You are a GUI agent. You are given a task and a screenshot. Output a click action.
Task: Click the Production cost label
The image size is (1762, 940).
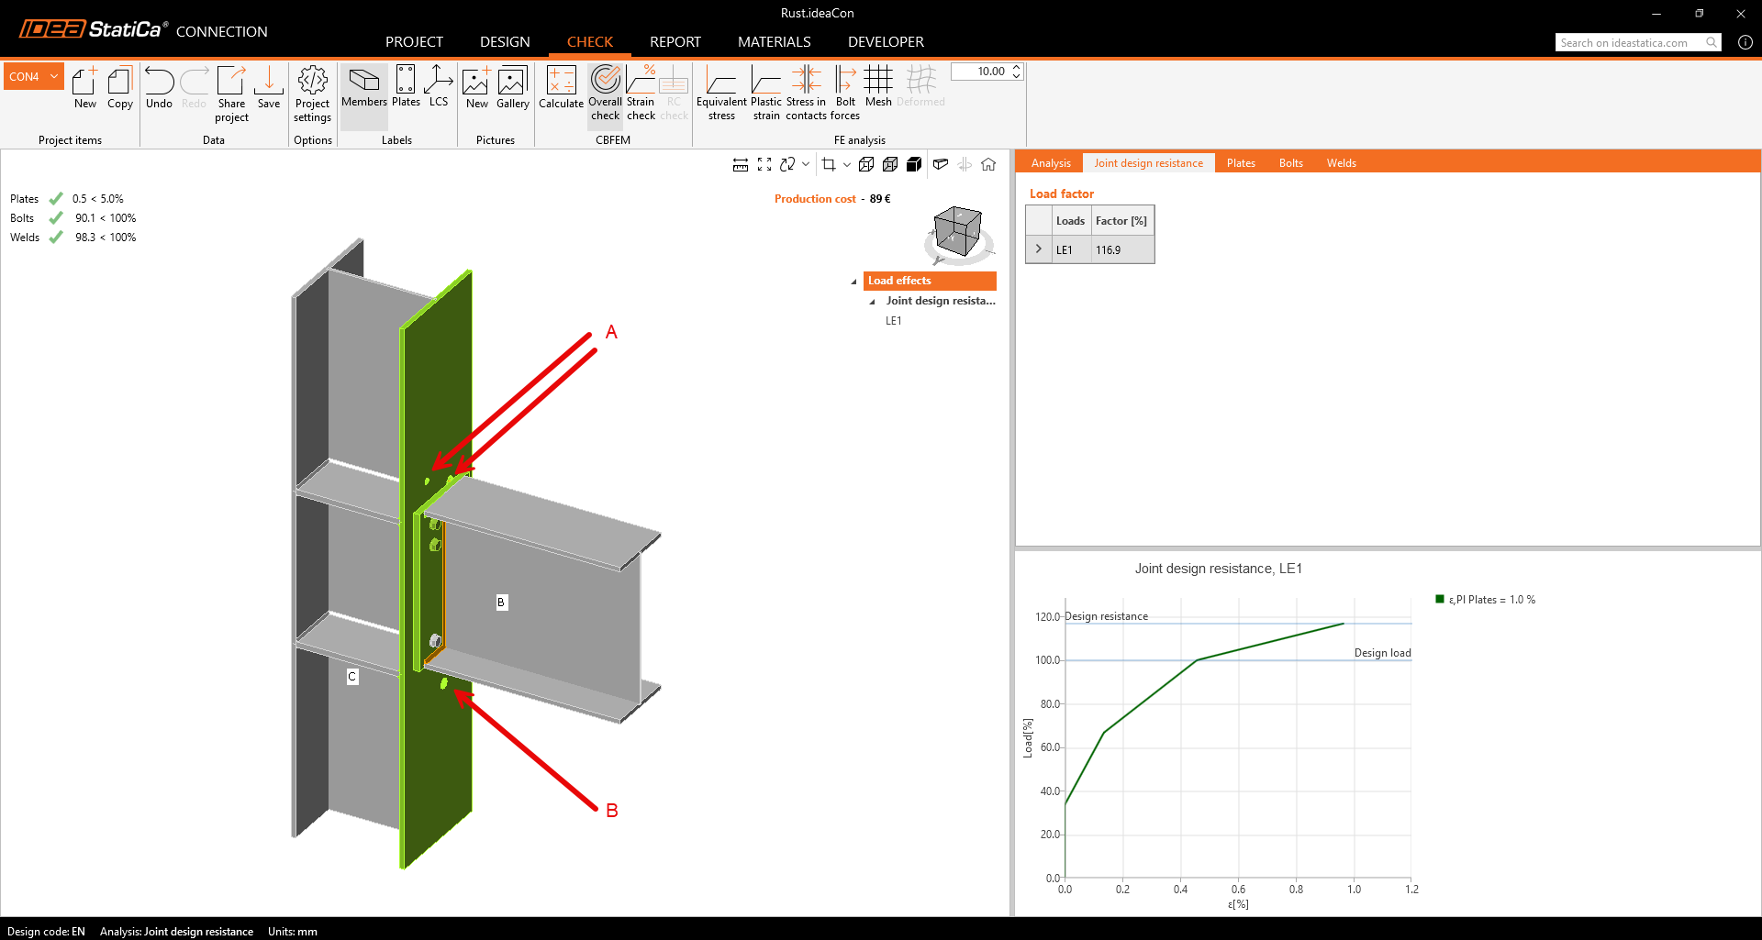point(815,199)
